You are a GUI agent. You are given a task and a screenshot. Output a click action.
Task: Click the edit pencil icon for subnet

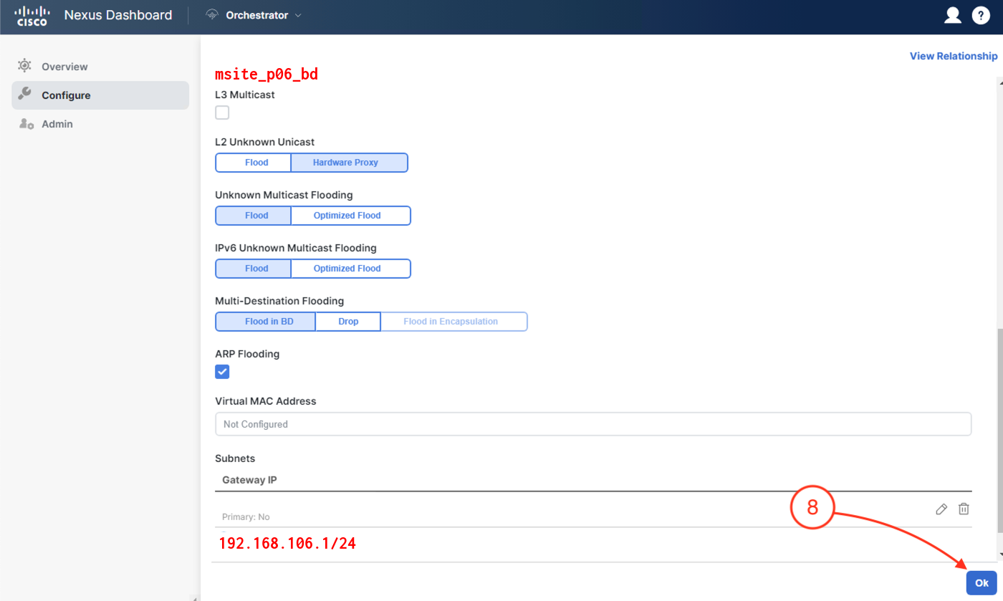coord(941,509)
